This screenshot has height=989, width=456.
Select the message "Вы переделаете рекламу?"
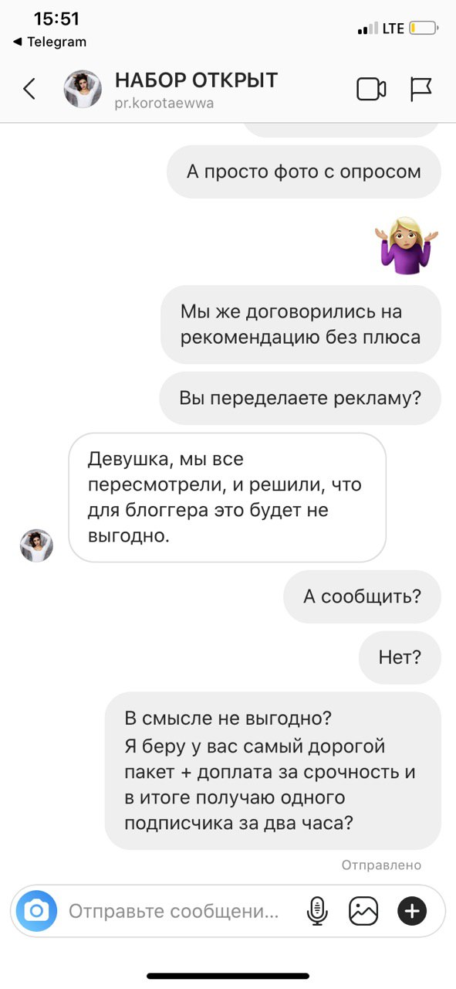[300, 398]
